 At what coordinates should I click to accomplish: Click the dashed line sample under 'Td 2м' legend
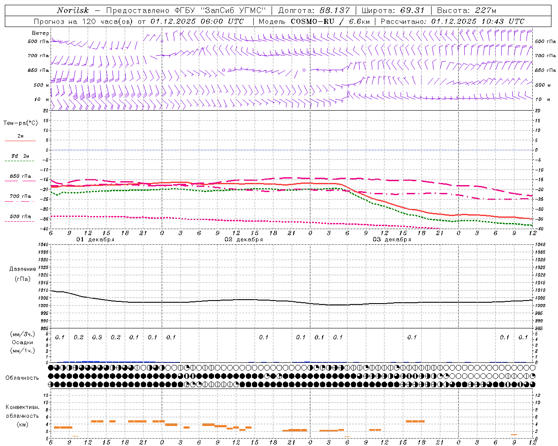coord(20,161)
